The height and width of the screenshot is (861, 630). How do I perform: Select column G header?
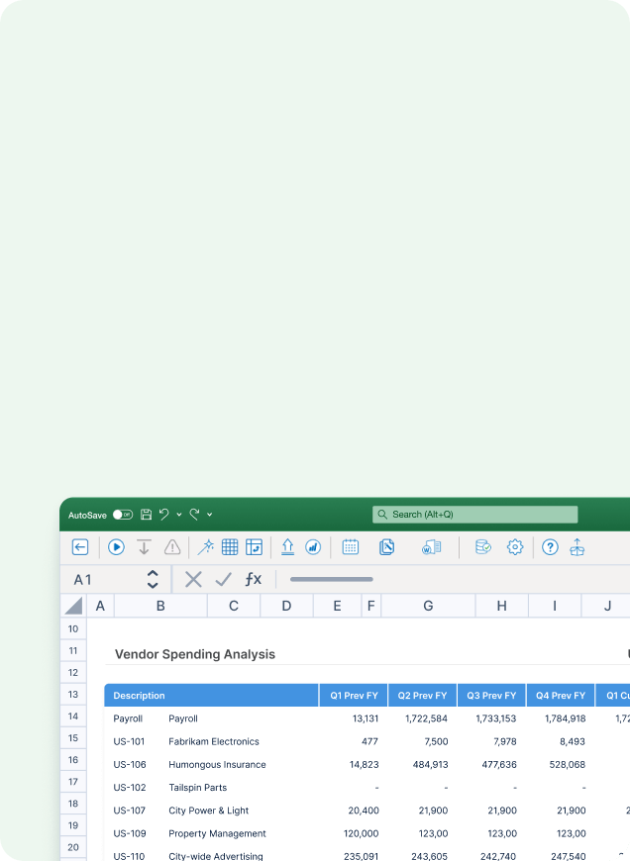[x=428, y=606]
